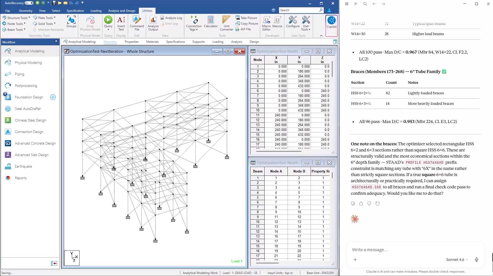Pin the Workflow panel
Screen dimensions: 493x276
pos(56,42)
